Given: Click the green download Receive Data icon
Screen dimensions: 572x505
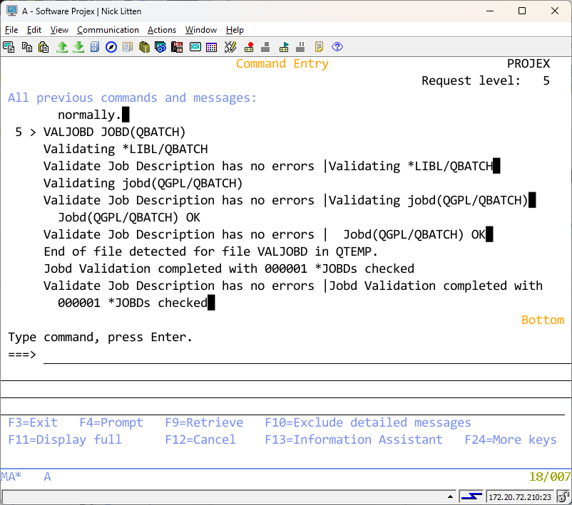Looking at the screenshot, I should [x=78, y=47].
